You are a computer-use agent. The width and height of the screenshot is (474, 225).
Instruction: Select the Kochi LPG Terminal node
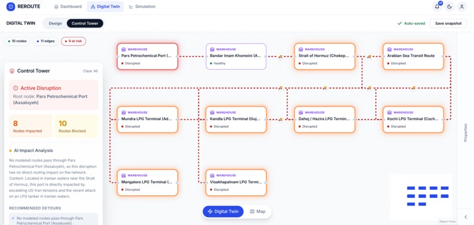413,120
